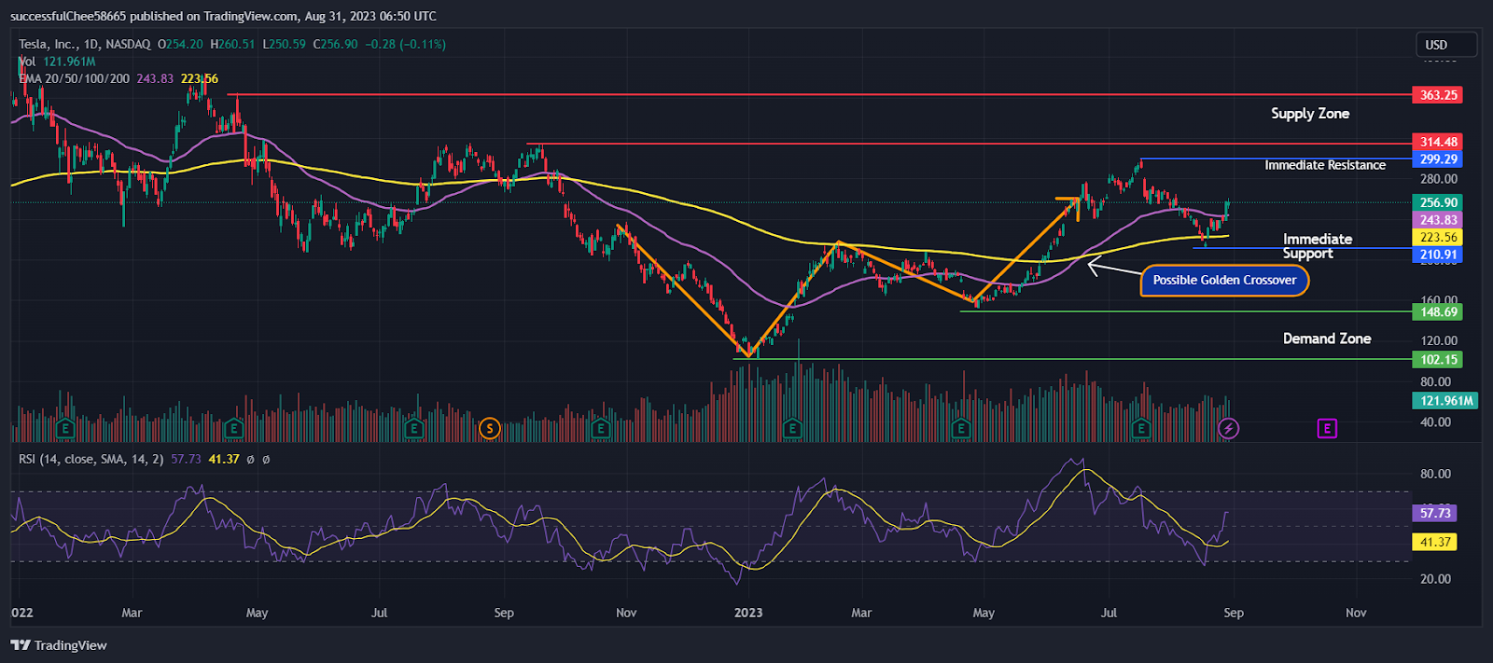The height and width of the screenshot is (663, 1493).
Task: Click the Possible Golden Crossover callout
Action: tap(1224, 280)
